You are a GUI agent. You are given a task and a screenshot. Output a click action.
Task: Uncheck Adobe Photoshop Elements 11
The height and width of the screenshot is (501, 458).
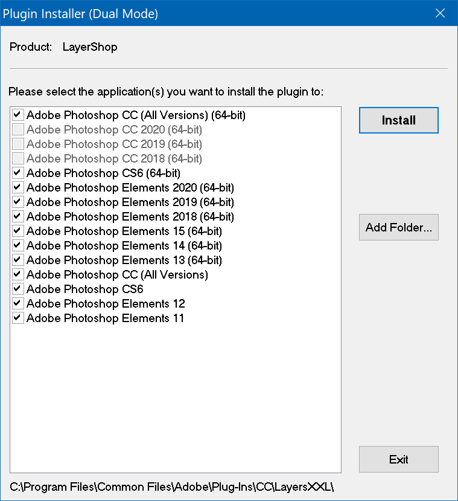tap(18, 318)
